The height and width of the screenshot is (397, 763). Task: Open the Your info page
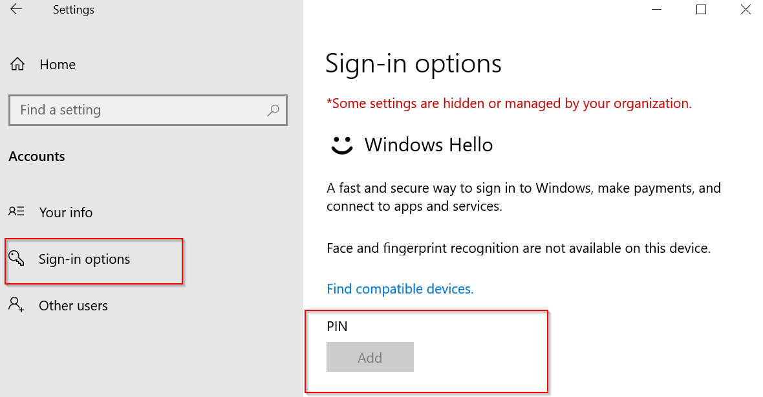(66, 212)
